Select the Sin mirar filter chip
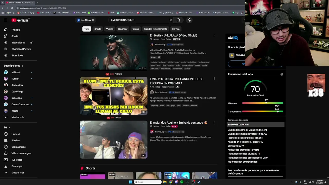This screenshot has width=329, height=185. pyautogui.click(x=123, y=29)
